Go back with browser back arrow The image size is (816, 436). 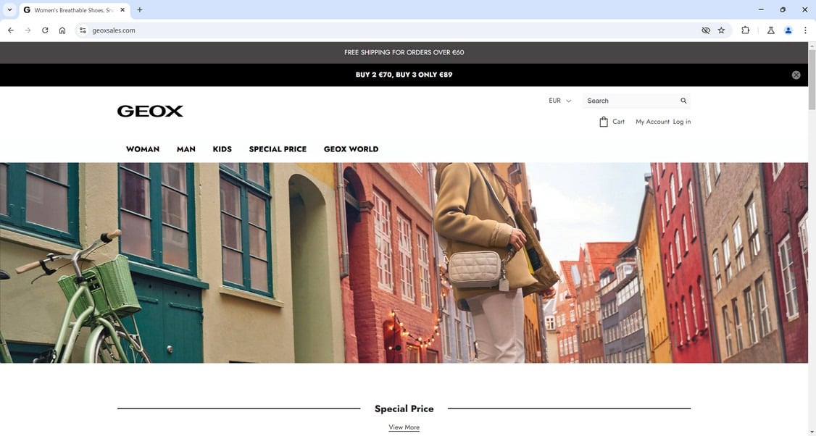[11, 30]
